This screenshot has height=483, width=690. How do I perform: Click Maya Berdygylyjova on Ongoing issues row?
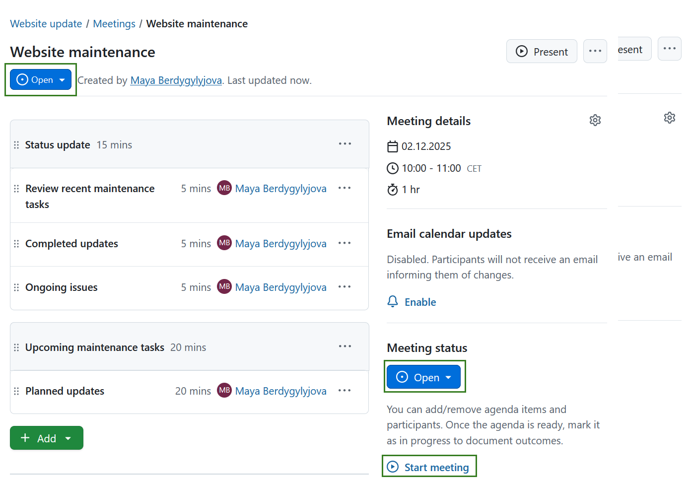tap(280, 287)
